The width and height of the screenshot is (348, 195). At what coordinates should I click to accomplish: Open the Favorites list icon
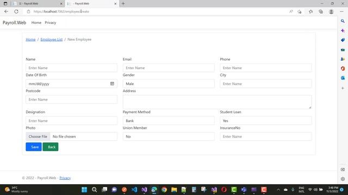click(310, 11)
